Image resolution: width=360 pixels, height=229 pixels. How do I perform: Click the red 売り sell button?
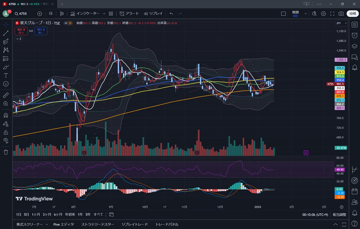[21, 31]
